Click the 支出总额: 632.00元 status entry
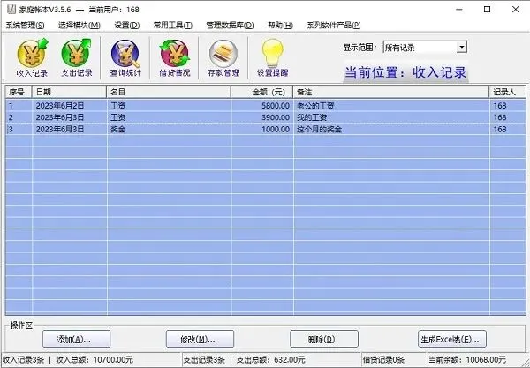 pos(271,360)
